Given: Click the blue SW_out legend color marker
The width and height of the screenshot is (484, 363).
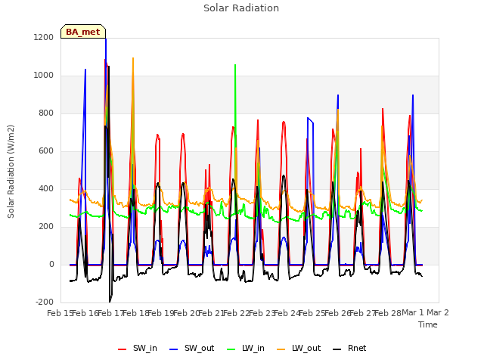Looking at the screenshot, I should pos(174,349).
